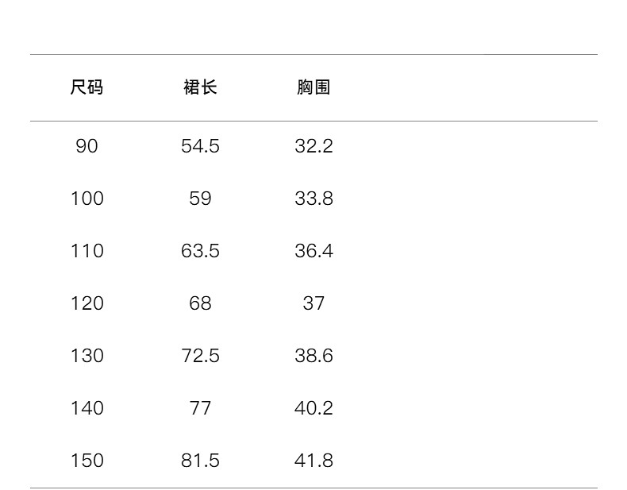Click the skirt length value 59

click(200, 199)
